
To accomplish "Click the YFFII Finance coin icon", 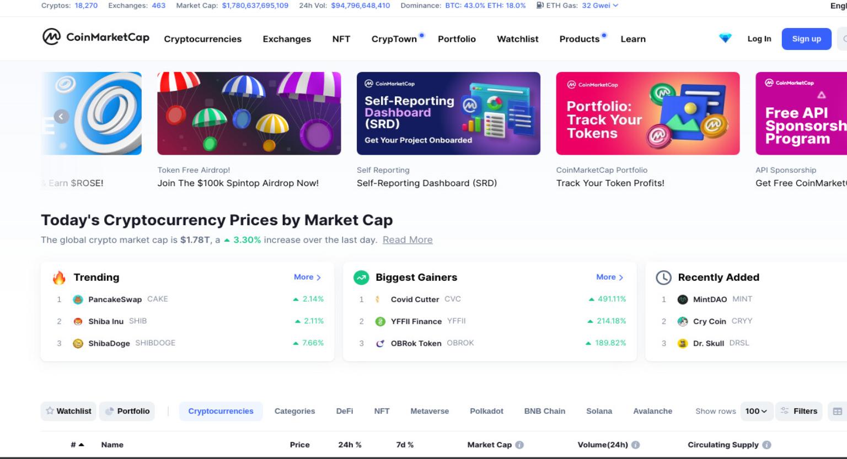I will tap(380, 321).
